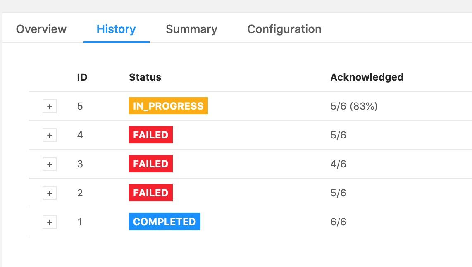Go to the Configuration tab
This screenshot has height=267, width=472.
point(284,29)
